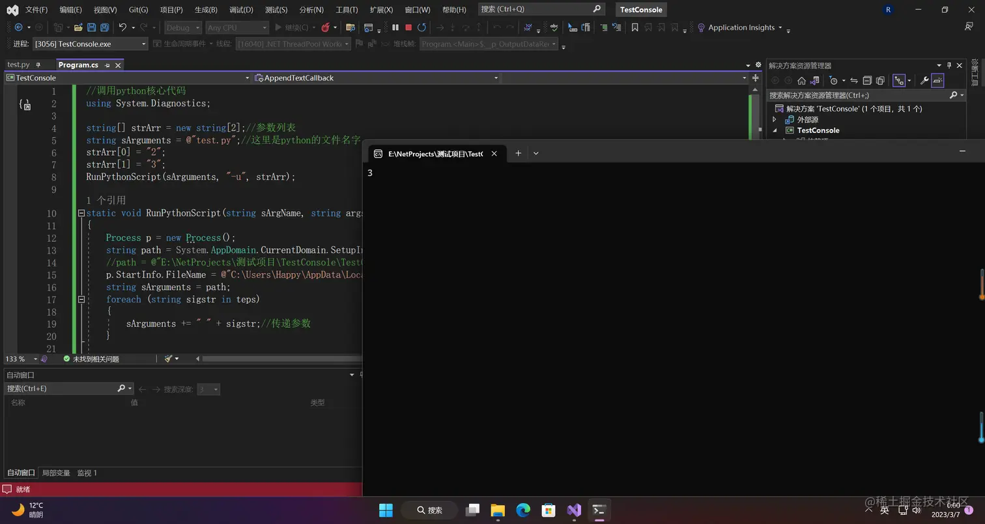
Task: Click the Visual Studio taskbar icon
Action: click(x=574, y=510)
